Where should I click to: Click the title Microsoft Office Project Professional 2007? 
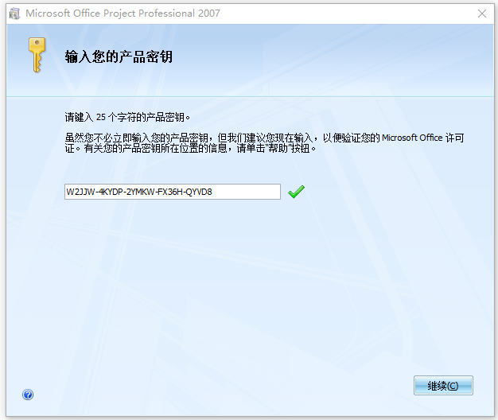point(123,14)
